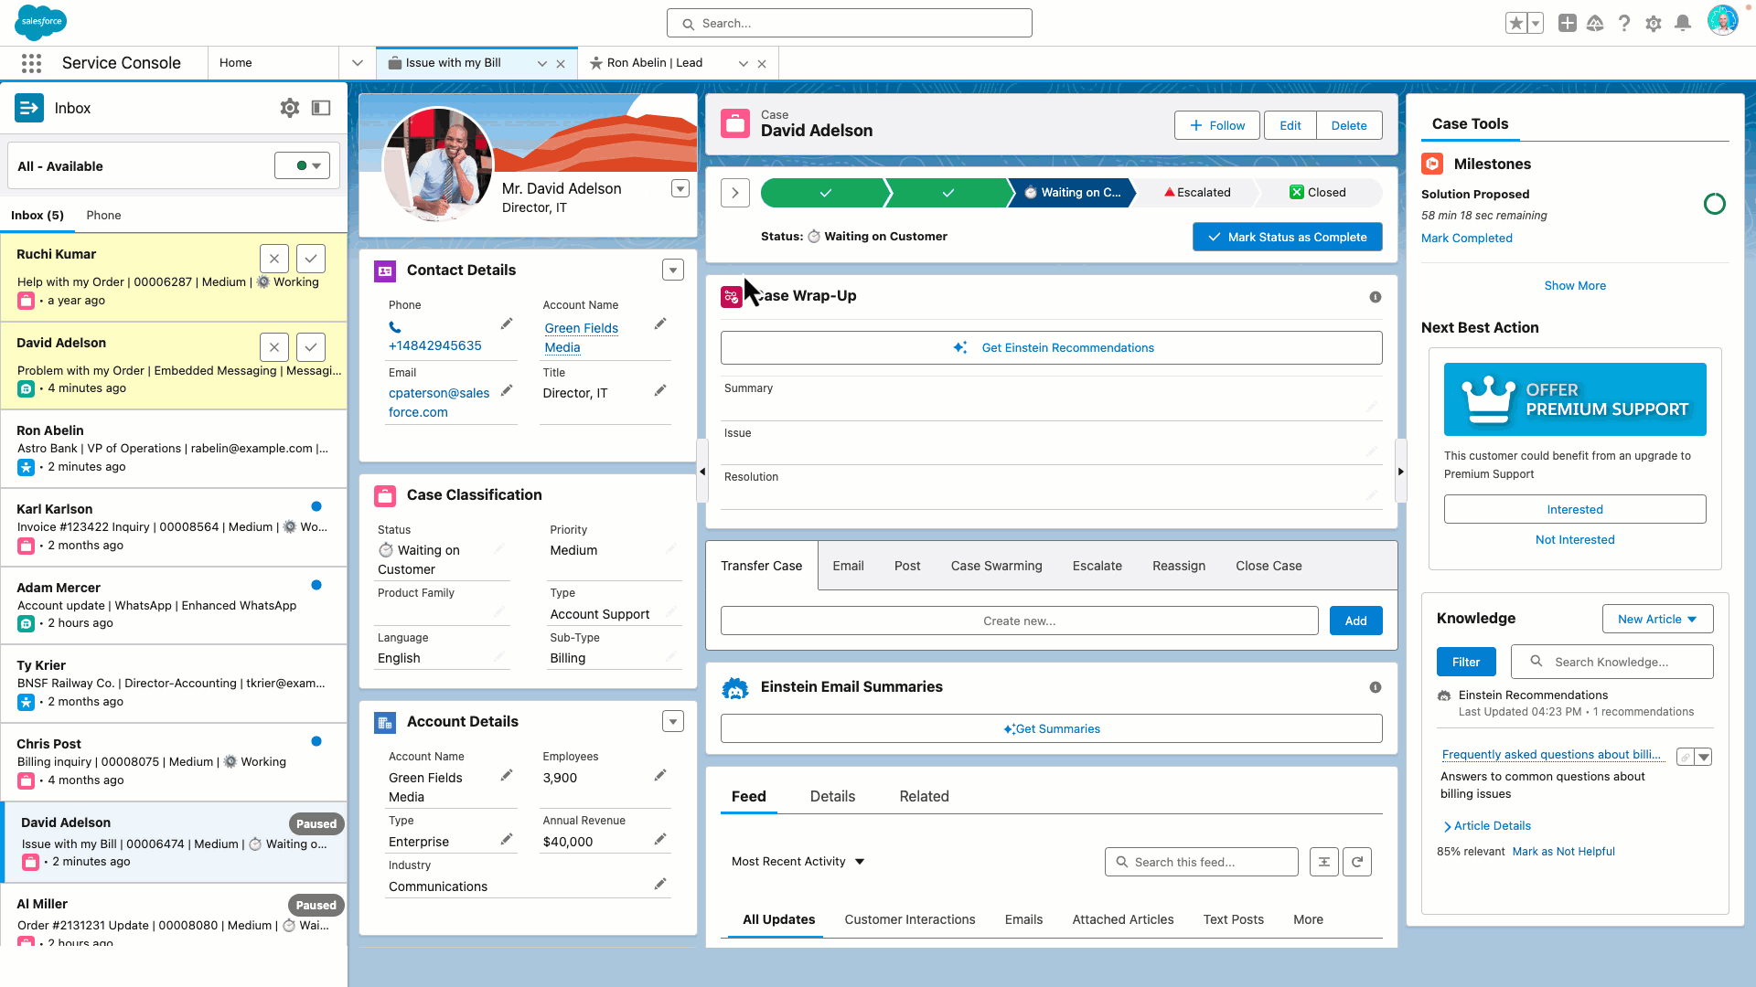Click Case Wrap-Up info icon
This screenshot has height=987, width=1756.
coord(1375,297)
